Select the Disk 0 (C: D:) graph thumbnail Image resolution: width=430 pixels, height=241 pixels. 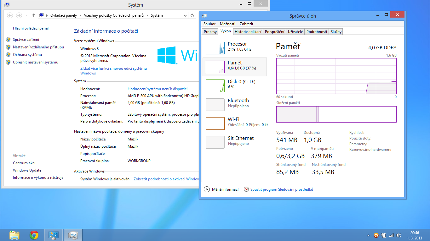coord(215,86)
